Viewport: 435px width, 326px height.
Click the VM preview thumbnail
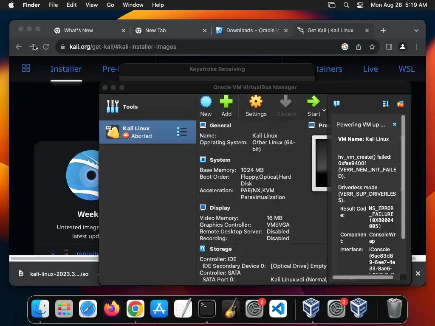[320, 163]
